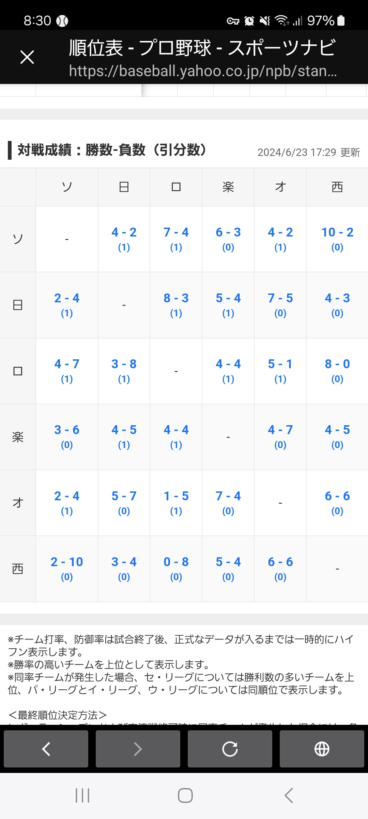Tap the 2 - 10 result in 西 row
The width and height of the screenshot is (368, 819).
(x=67, y=562)
